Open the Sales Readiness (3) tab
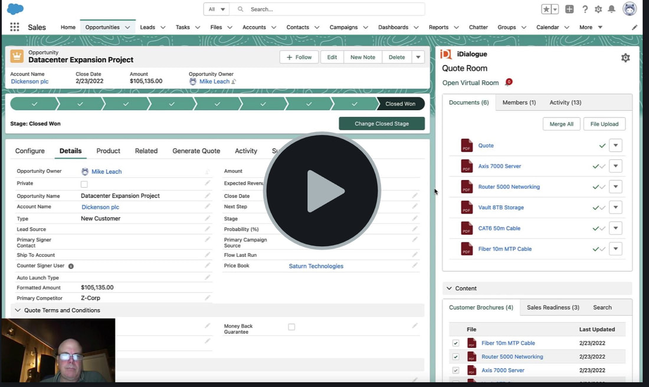649x387 pixels. coord(553,307)
